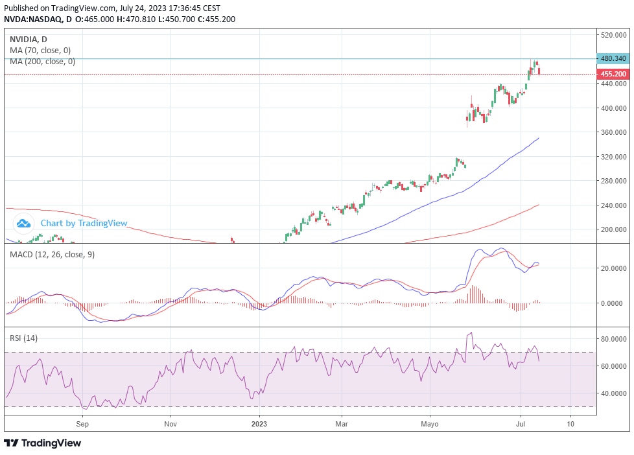Click the 2023 date axis label
Screen dimensions: 634x455
coord(259,424)
